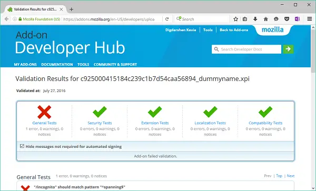Open the Hello chat smiley icon
The height and width of the screenshot is (191, 316).
pyautogui.click(x=276, y=19)
